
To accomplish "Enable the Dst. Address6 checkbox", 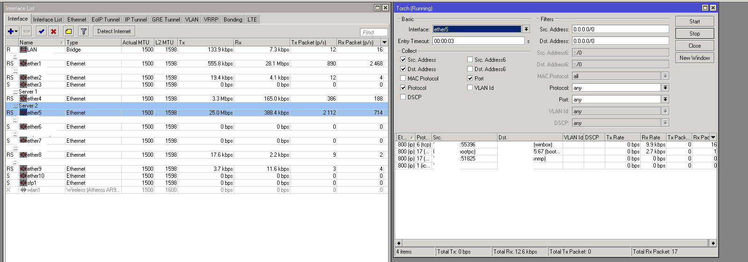I will (470, 69).
